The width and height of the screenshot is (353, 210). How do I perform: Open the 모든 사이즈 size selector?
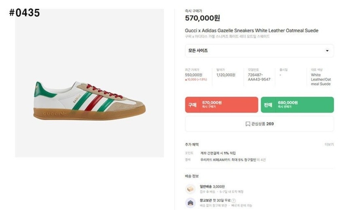259,51
